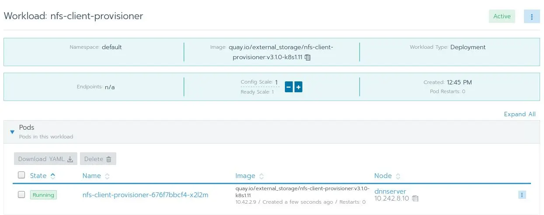Click the Ready Scale: 1 text
Image resolution: width=544 pixels, height=215 pixels.
point(257,92)
